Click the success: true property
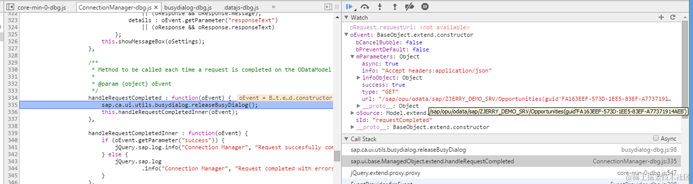 click(x=383, y=85)
